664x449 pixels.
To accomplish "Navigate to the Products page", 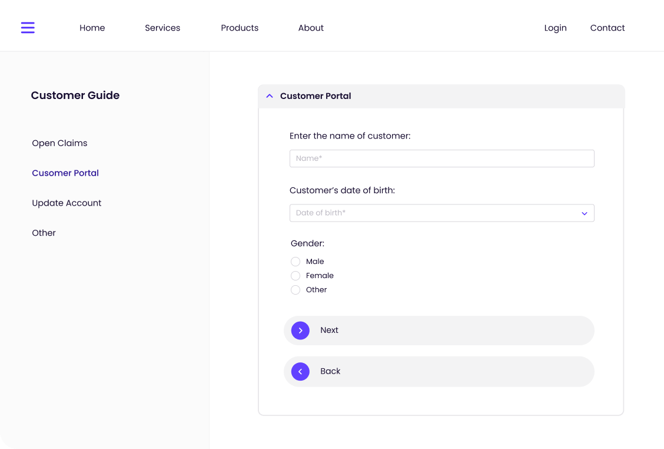I will (240, 28).
